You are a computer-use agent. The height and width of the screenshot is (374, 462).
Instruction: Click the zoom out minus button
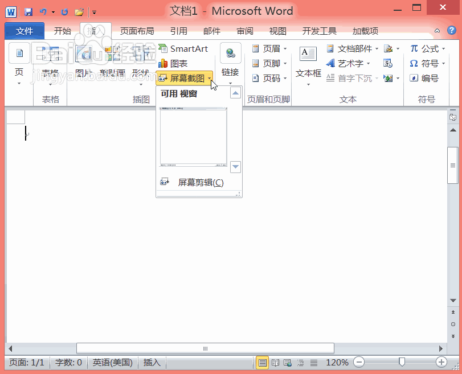click(359, 362)
